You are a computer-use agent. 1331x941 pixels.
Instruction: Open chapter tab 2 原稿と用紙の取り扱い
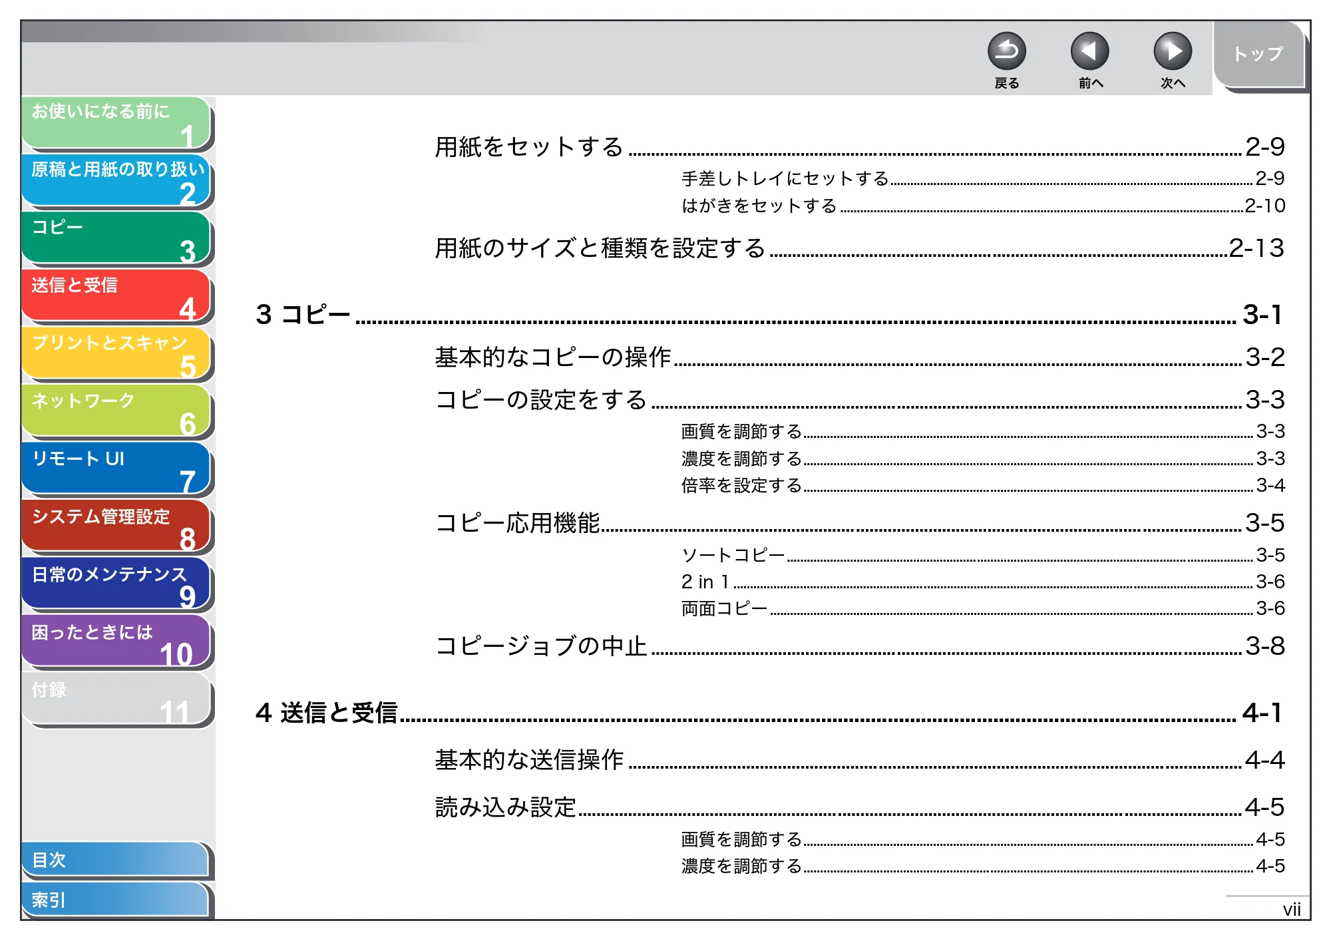point(116,180)
